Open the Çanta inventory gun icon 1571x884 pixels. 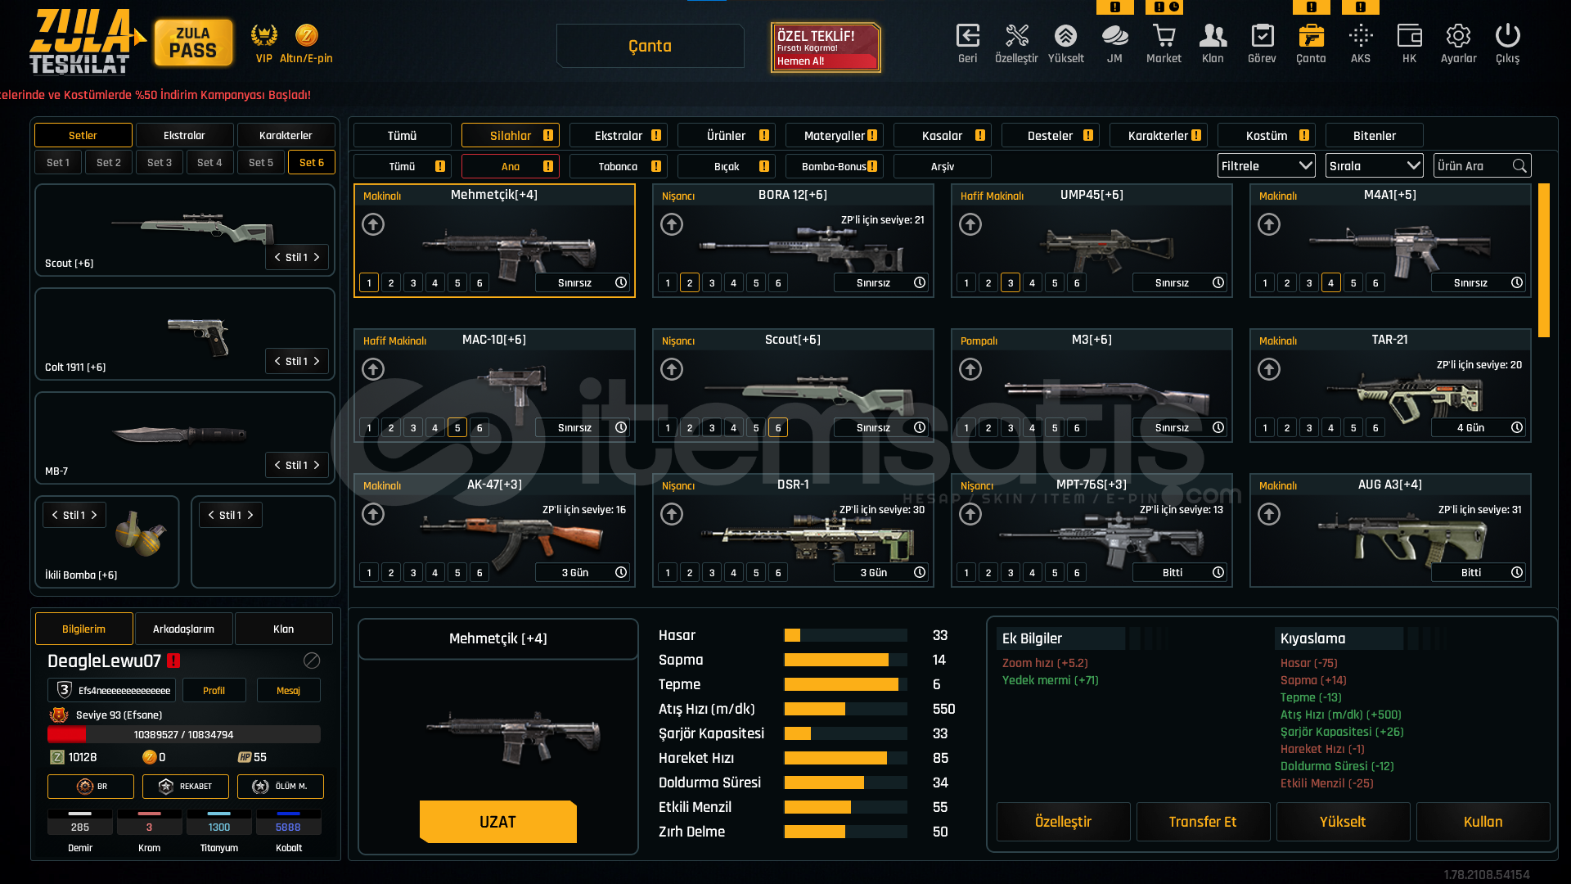point(1311,36)
